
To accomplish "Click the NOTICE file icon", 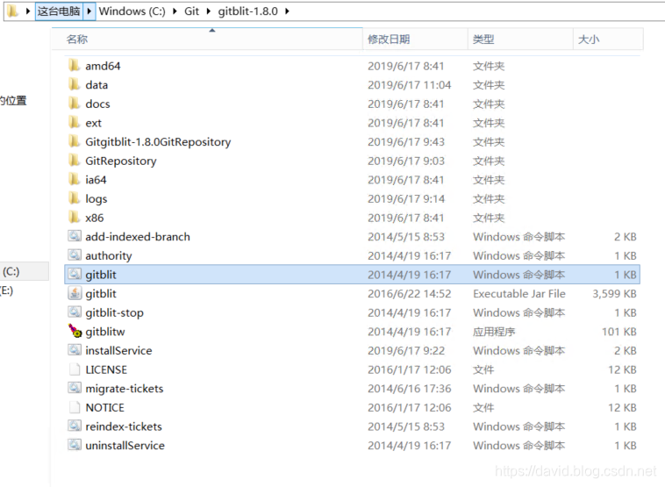I will point(75,407).
